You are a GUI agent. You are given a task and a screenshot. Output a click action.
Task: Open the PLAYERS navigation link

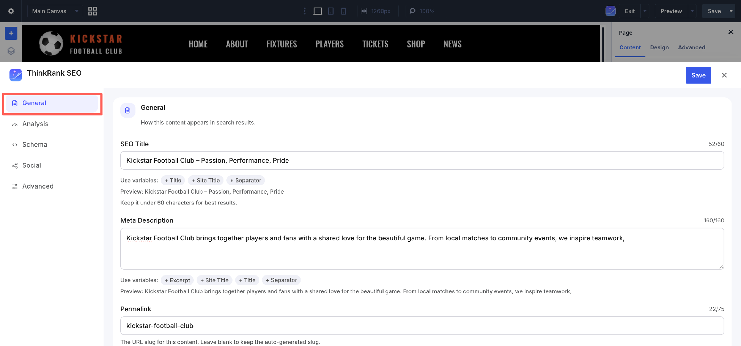pos(330,44)
